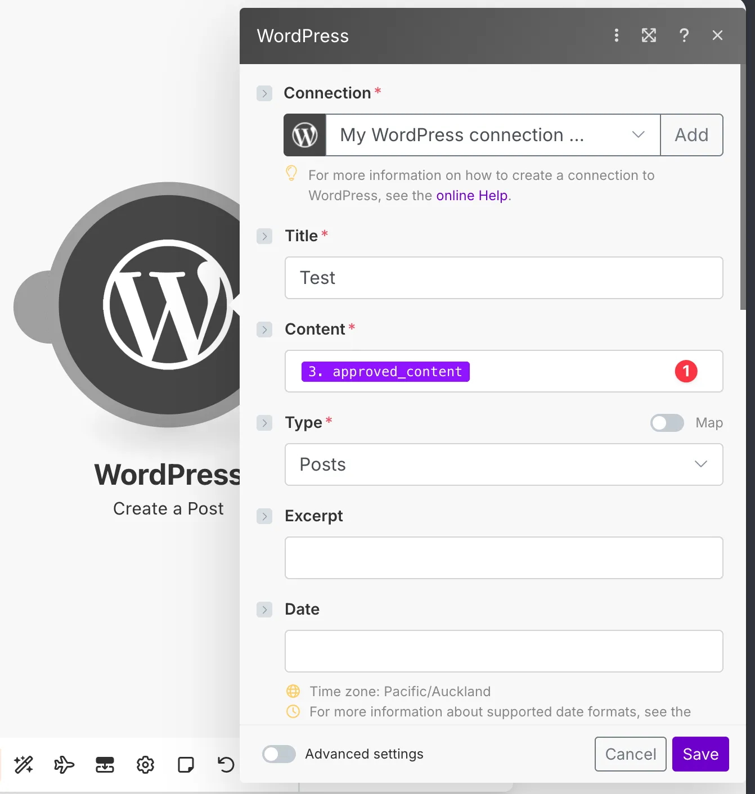
Task: Open the three-dot module options menu
Action: [x=617, y=35]
